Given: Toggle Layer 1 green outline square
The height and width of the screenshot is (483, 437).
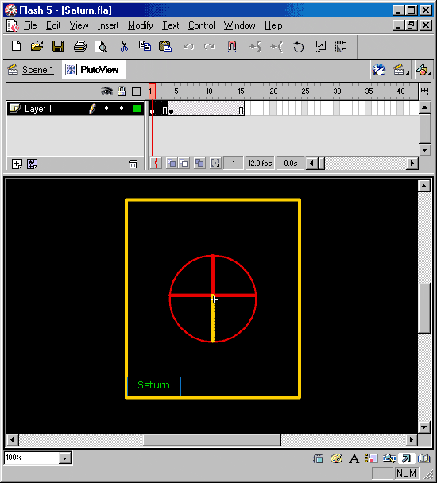Looking at the screenshot, I should [137, 108].
